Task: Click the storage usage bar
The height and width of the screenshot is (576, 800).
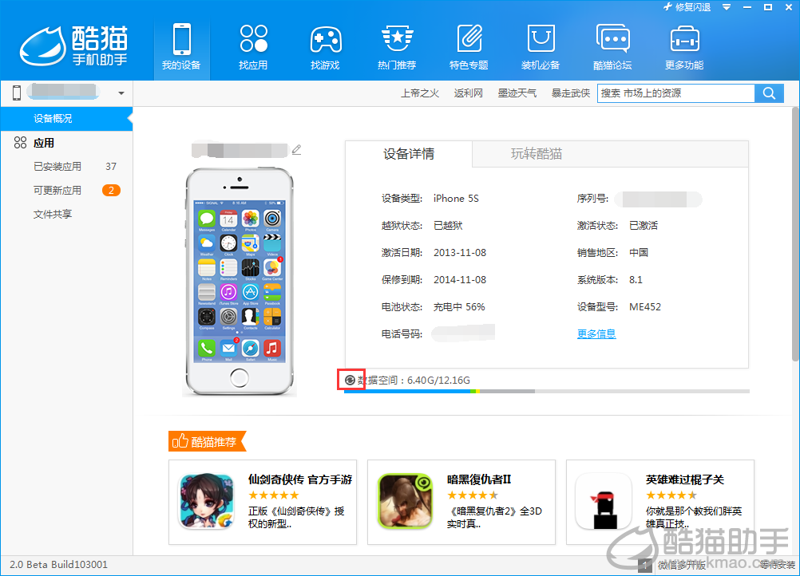Action: click(547, 392)
